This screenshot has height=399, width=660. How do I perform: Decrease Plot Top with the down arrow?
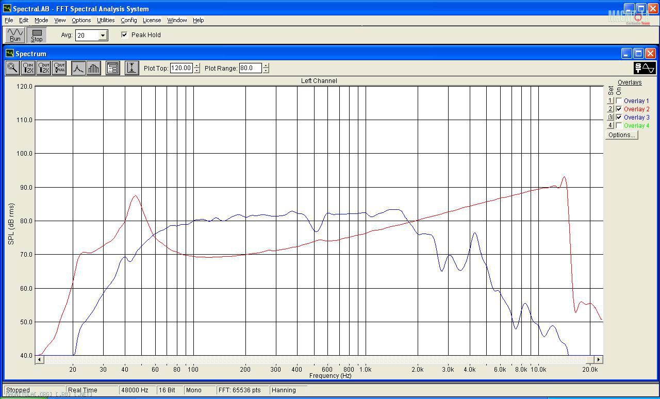(x=196, y=71)
